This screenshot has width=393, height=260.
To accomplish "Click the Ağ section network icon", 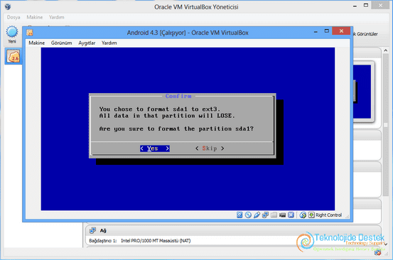I will tap(92, 230).
